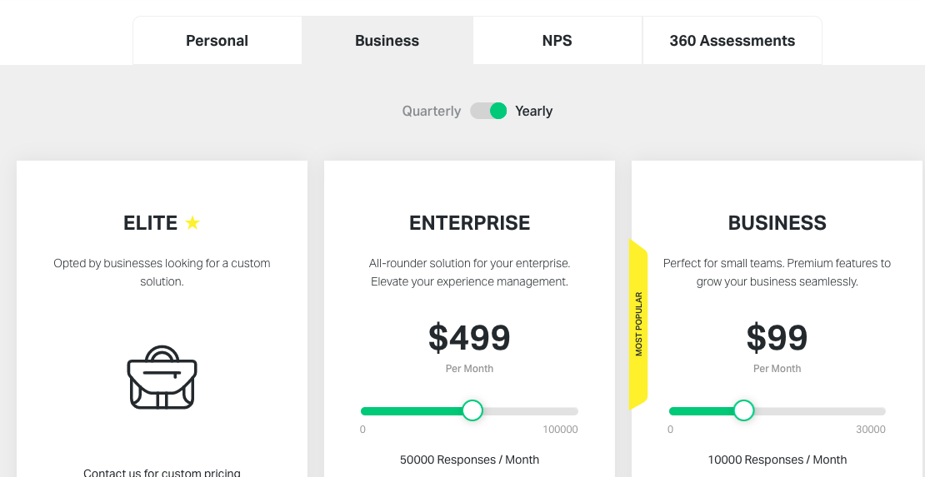Go to the 360 Assessments tab
The image size is (925, 477).
click(732, 41)
